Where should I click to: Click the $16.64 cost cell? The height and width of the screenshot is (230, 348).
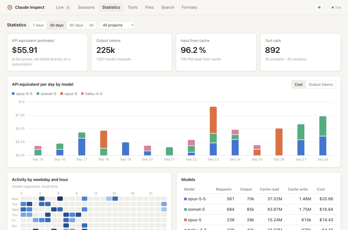326,209
